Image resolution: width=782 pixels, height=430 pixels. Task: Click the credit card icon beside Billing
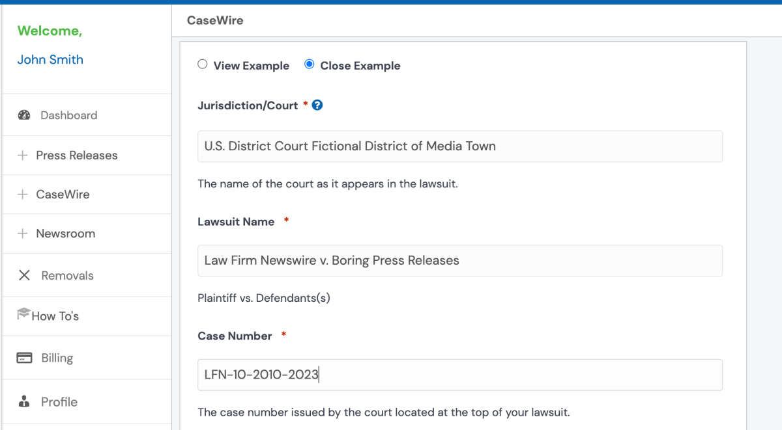tap(24, 357)
